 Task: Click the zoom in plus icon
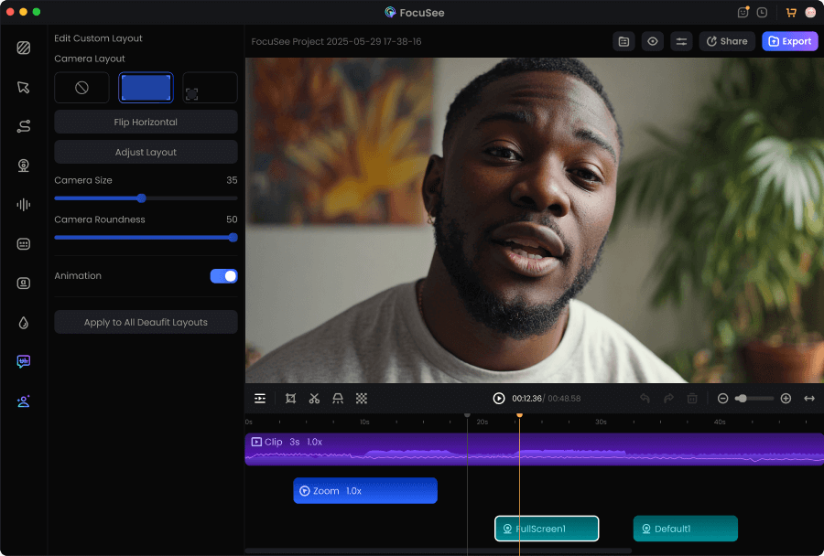[x=786, y=399]
